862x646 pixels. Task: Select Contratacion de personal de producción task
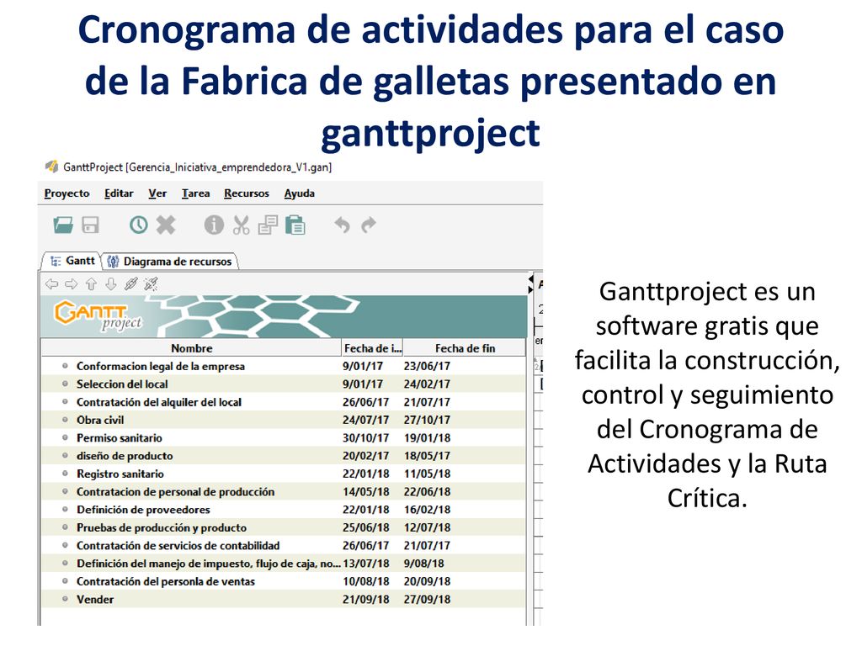(x=175, y=491)
